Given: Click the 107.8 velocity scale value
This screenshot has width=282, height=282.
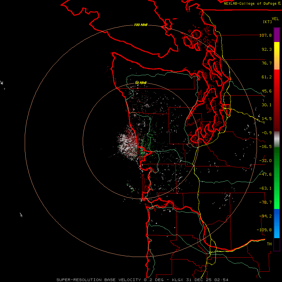Looking at the screenshot, I should (x=265, y=35).
